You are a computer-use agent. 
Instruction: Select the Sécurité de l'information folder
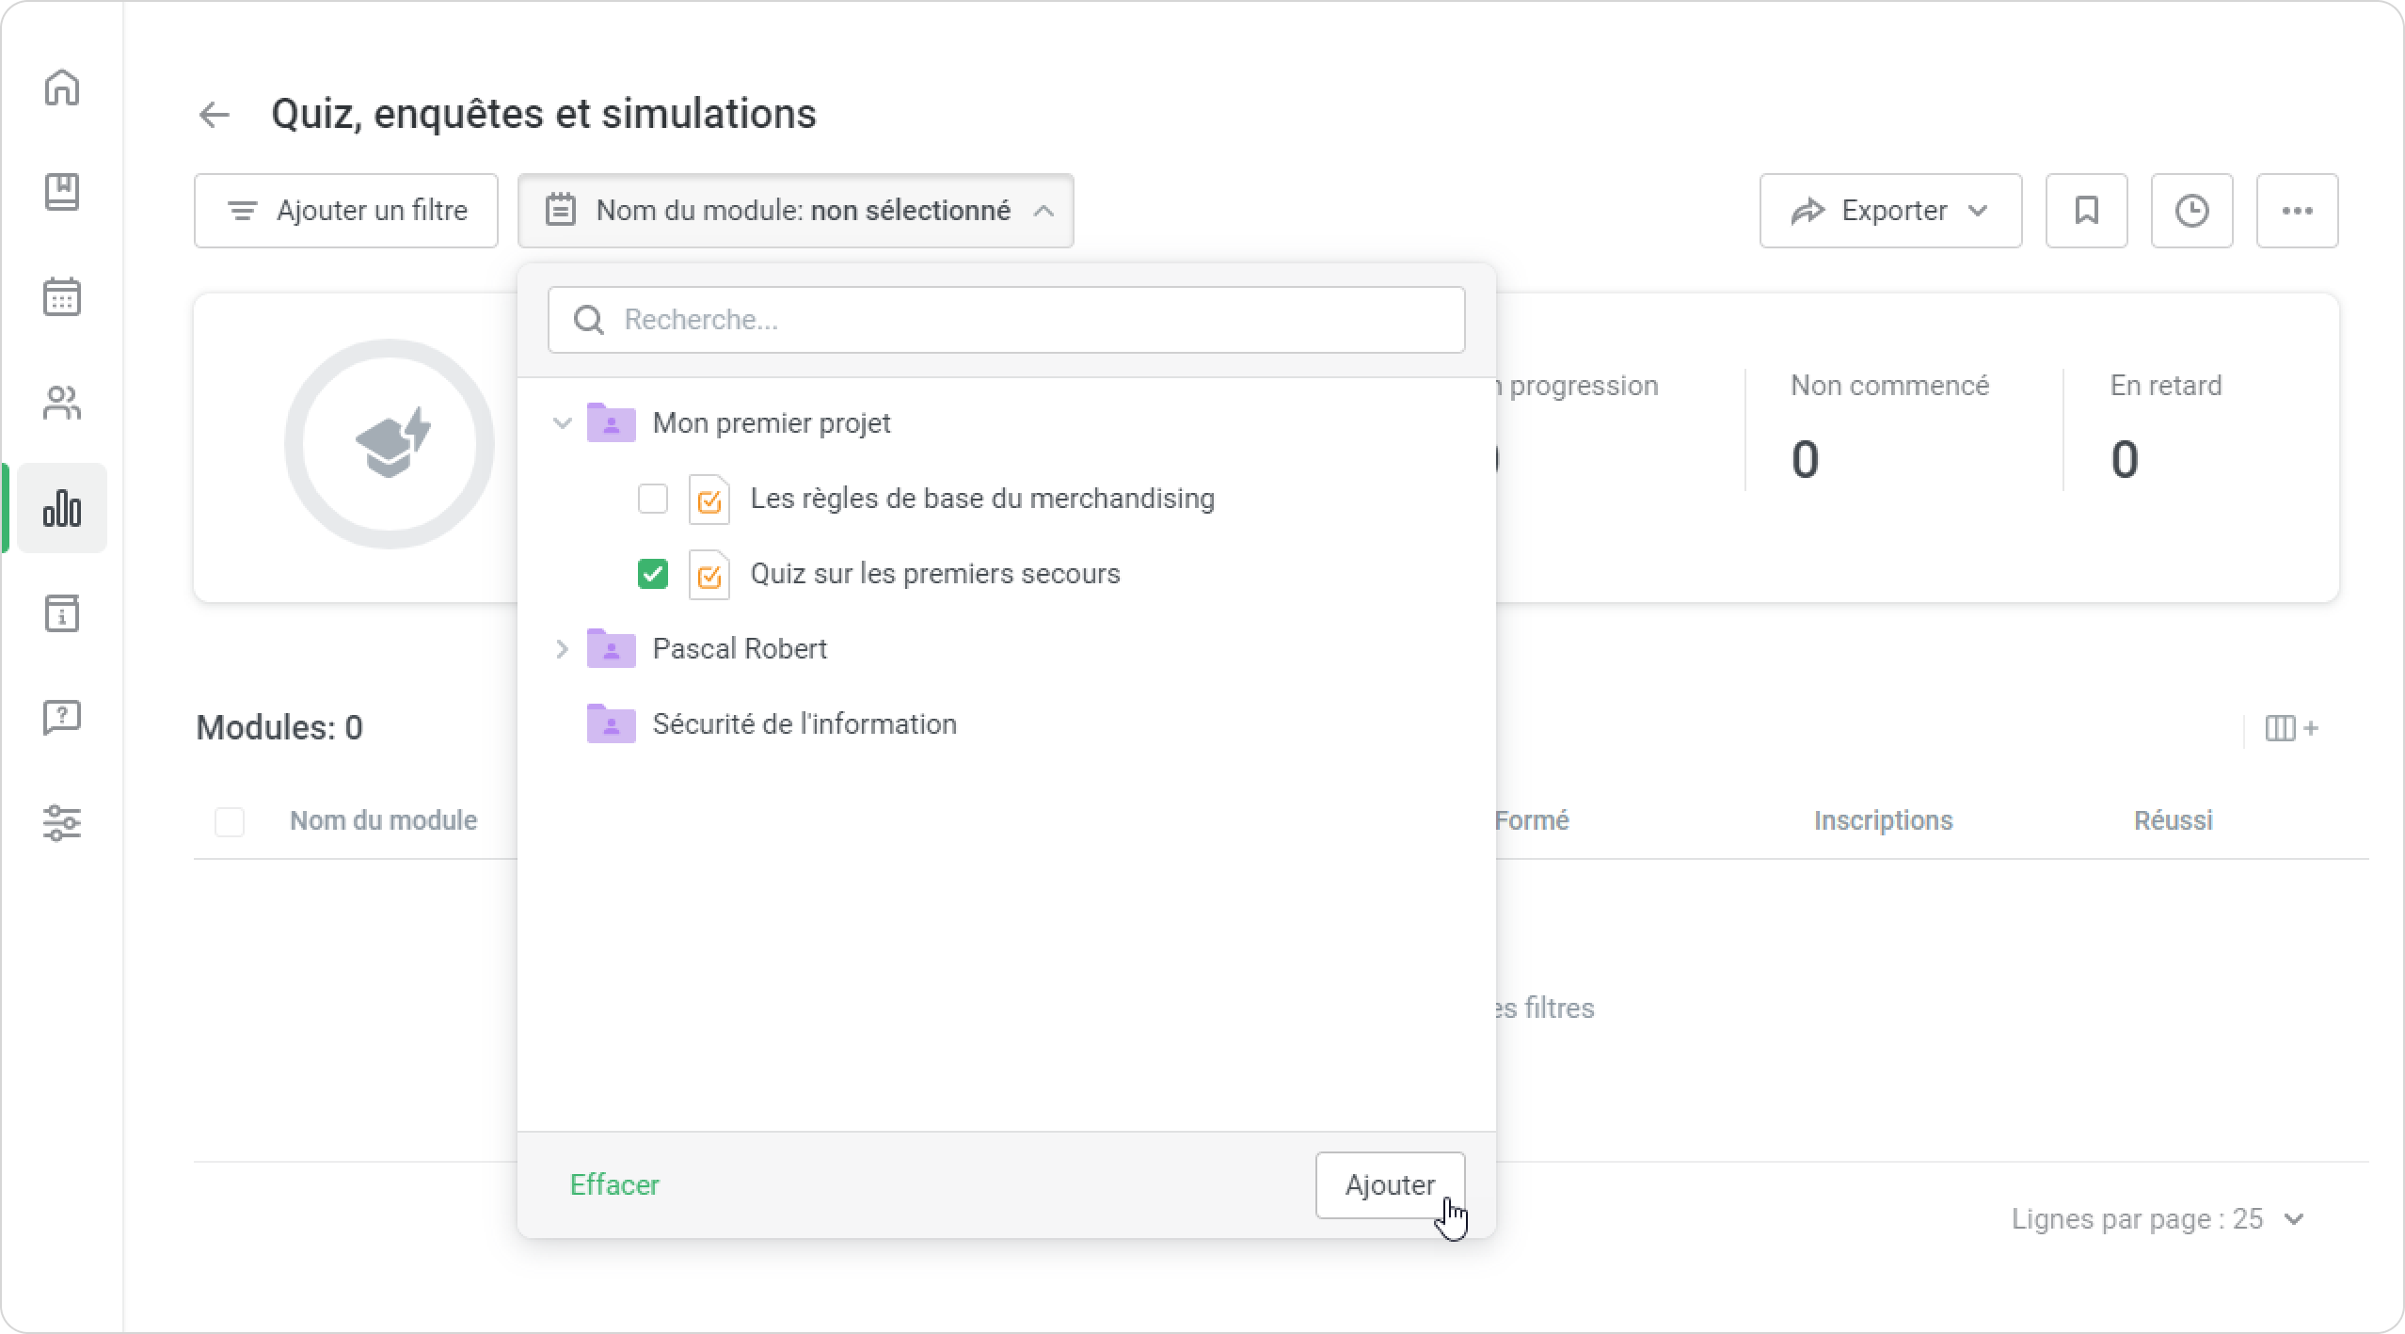point(804,724)
